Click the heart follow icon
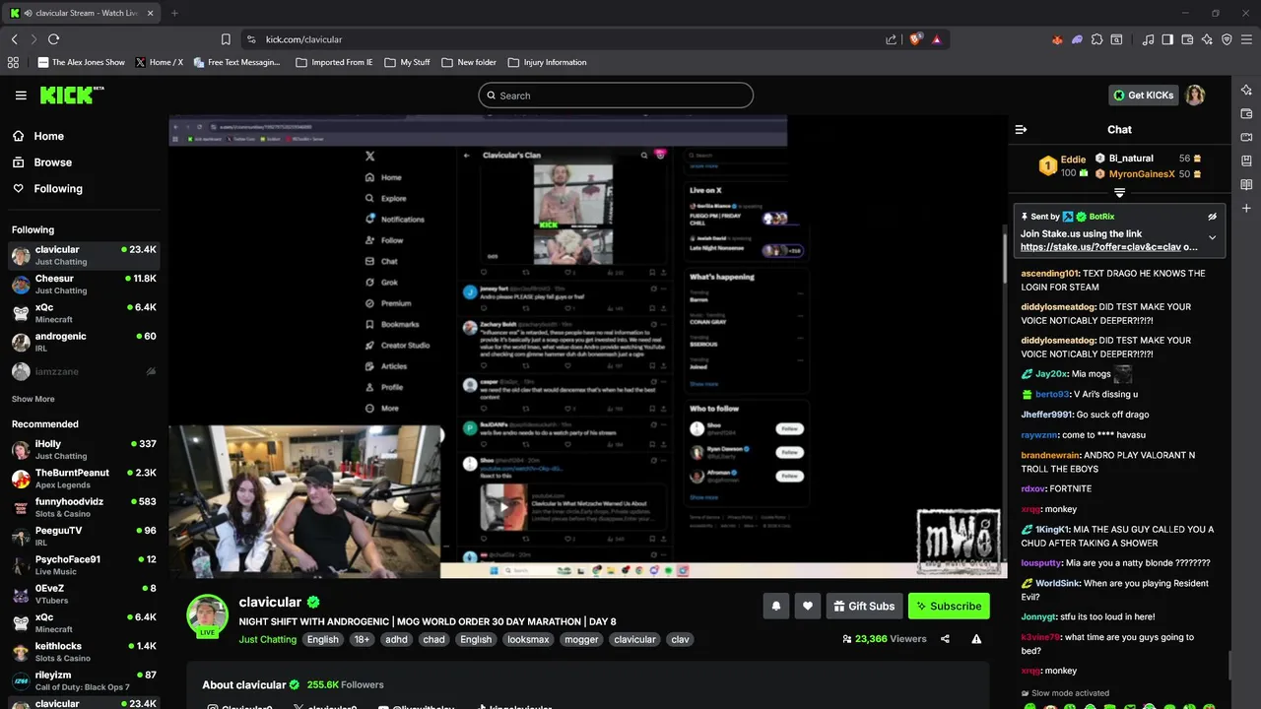This screenshot has height=709, width=1261. [808, 606]
